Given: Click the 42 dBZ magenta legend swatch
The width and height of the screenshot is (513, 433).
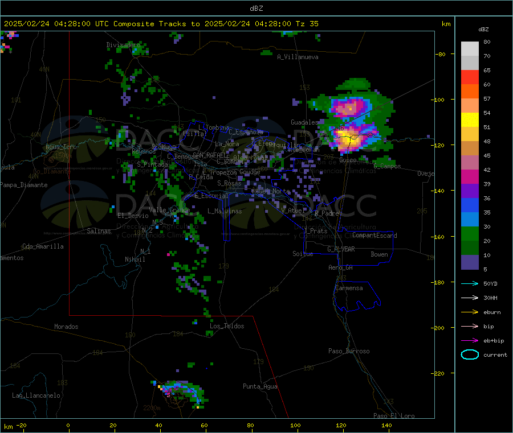Looking at the screenshot, I should (x=470, y=176).
